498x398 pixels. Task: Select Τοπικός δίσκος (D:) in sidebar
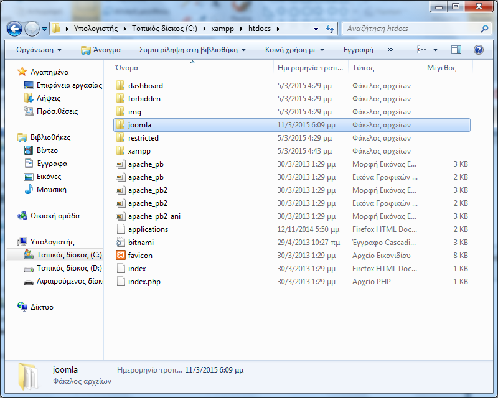point(69,268)
